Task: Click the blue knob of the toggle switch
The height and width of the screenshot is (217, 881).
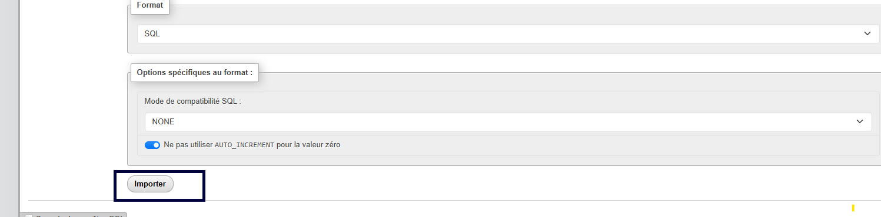Action: coord(156,145)
